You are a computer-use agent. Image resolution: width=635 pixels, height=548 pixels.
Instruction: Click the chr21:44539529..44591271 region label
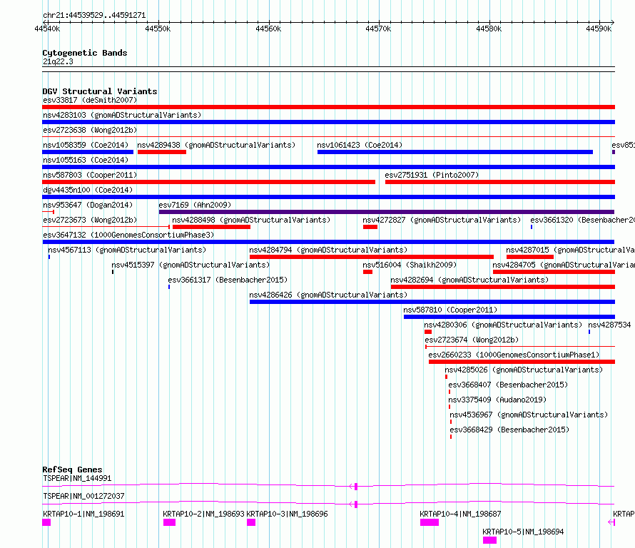[x=94, y=16]
